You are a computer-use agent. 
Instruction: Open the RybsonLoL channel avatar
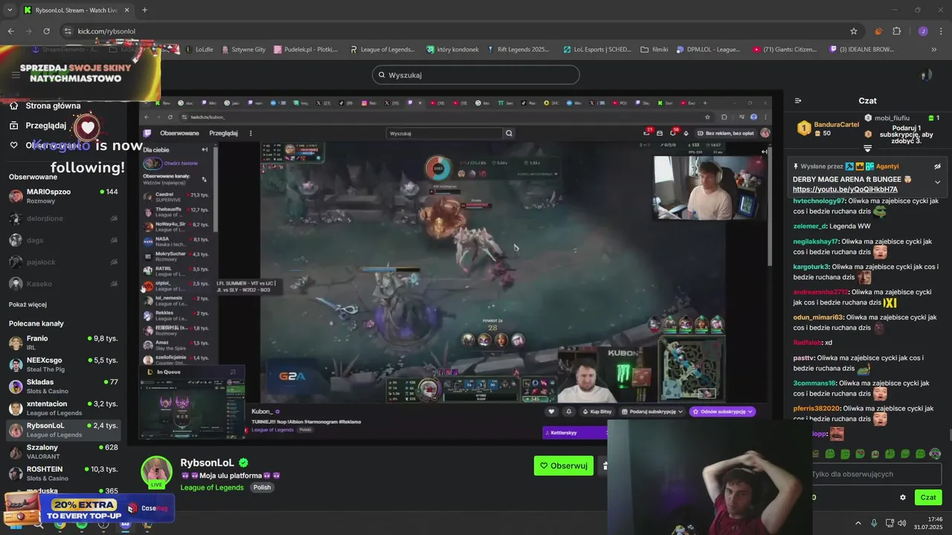[x=156, y=471]
